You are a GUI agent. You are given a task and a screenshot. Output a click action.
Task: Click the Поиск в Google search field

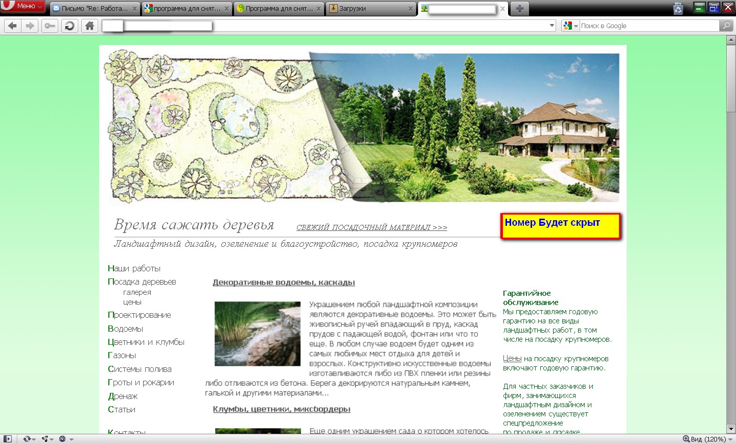(649, 26)
